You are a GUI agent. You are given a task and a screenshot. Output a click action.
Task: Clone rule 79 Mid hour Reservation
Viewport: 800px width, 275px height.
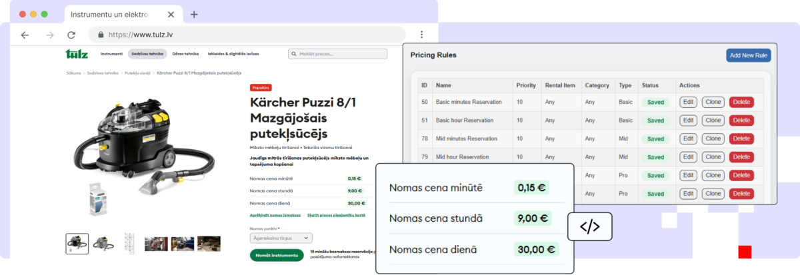tap(713, 157)
